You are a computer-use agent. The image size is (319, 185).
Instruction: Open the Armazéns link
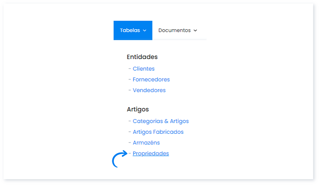tap(146, 143)
